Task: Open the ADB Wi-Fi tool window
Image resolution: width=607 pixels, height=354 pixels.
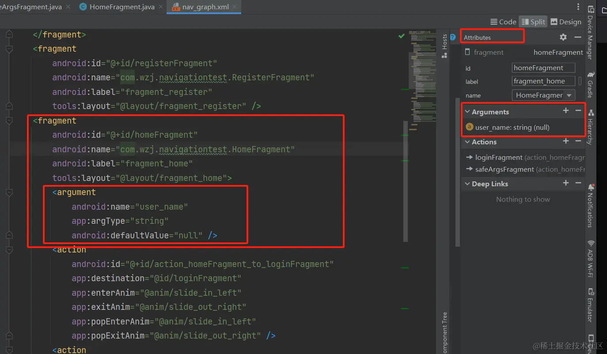Action: pyautogui.click(x=591, y=259)
